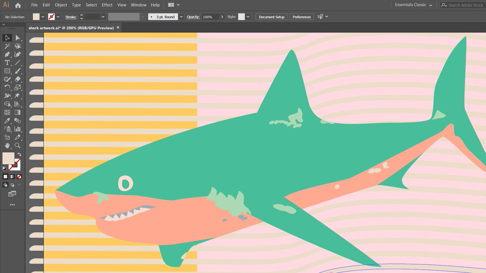
Task: Open the Edit menu
Action: pyautogui.click(x=46, y=5)
